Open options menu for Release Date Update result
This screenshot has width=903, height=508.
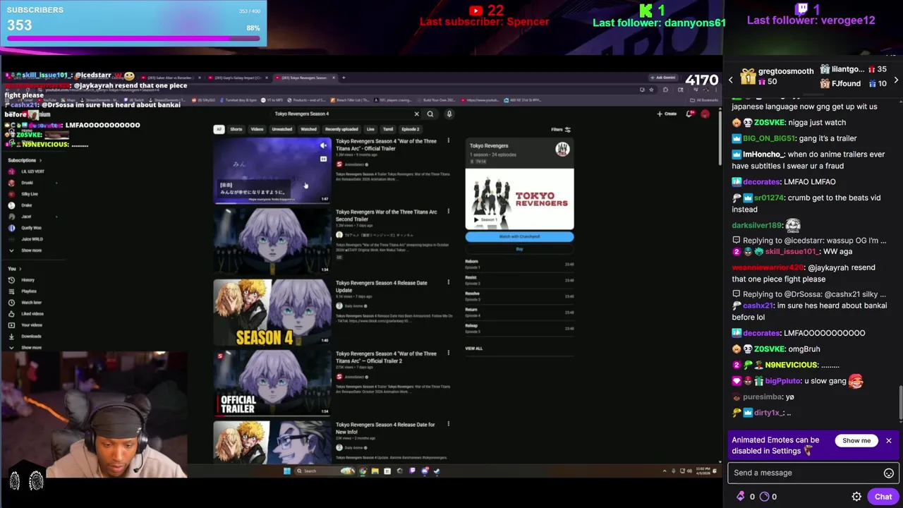click(448, 283)
